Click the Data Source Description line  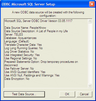pos(36,31)
